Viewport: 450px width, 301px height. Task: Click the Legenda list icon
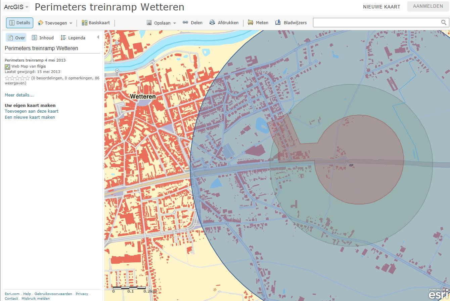[x=63, y=38]
